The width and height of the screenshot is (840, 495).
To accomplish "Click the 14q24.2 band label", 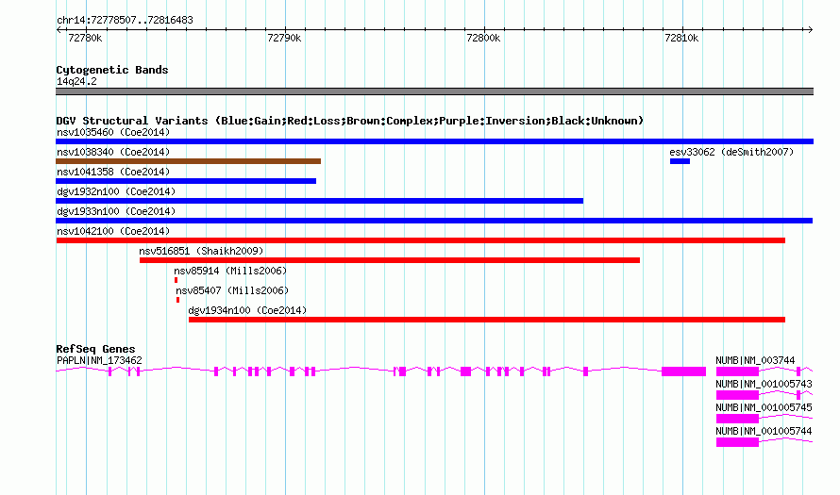I will pos(76,81).
